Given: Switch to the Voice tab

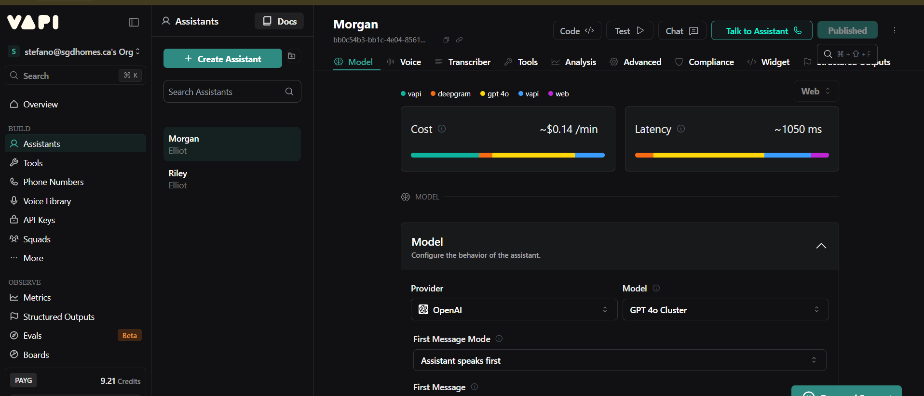Looking at the screenshot, I should [x=404, y=62].
